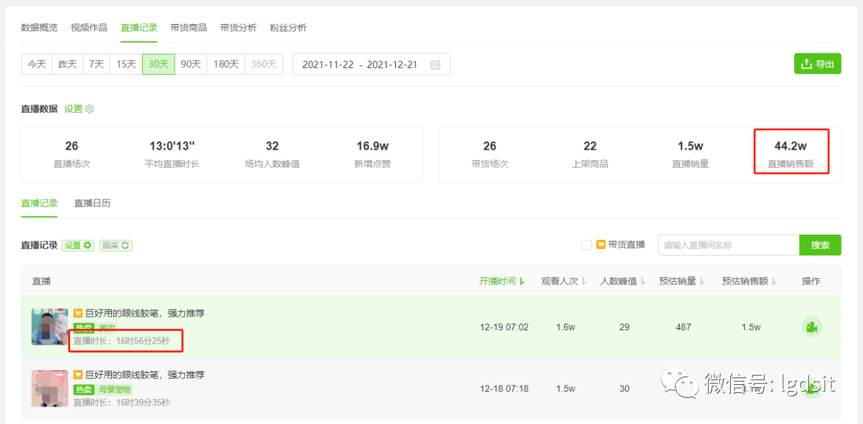This screenshot has width=863, height=424.
Task: Click the shopping cart icon in first live title
Action: [x=78, y=313]
